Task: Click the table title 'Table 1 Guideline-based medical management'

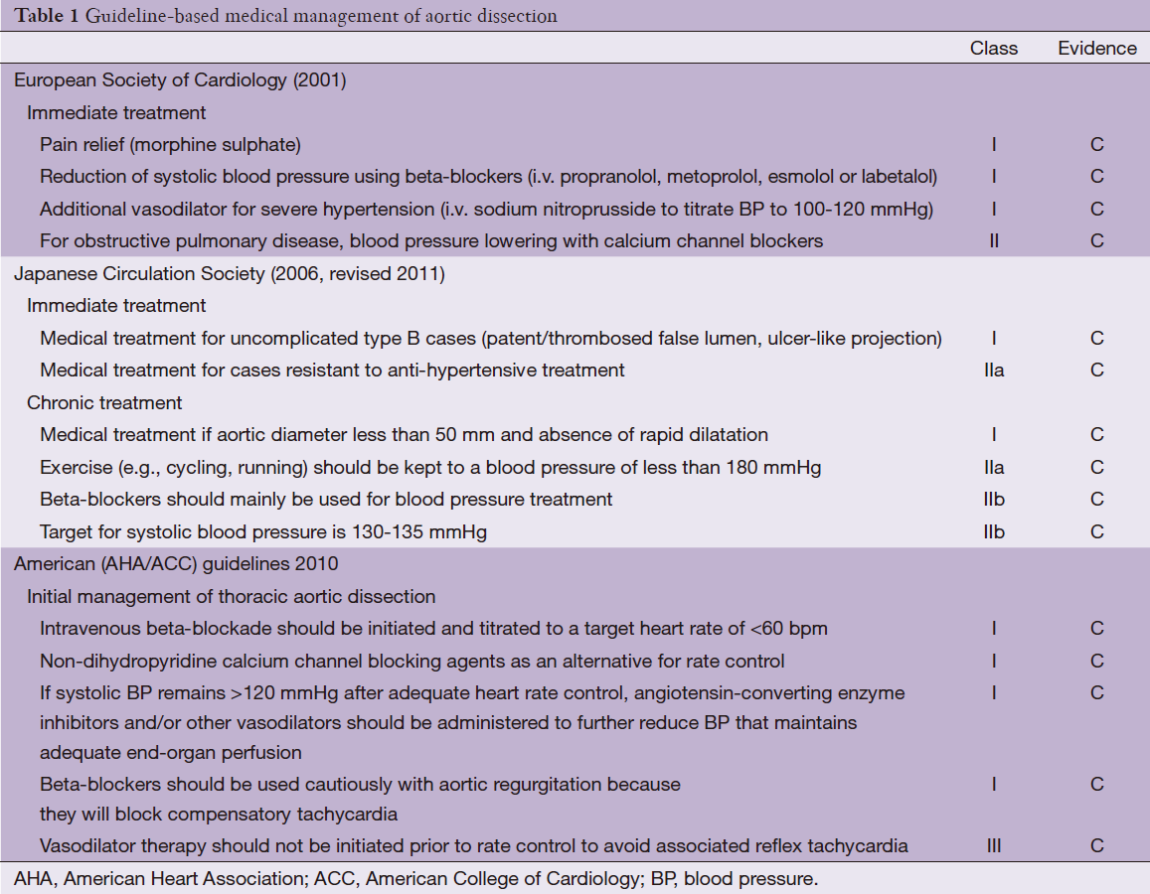Action: [x=285, y=15]
